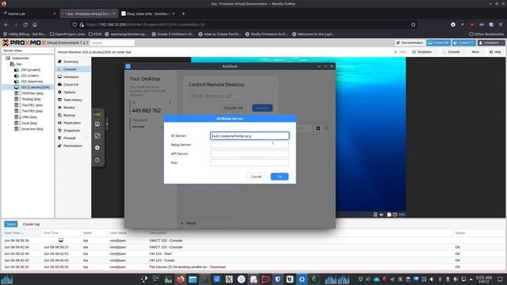Click the Proxmox Create CT button

point(463,43)
